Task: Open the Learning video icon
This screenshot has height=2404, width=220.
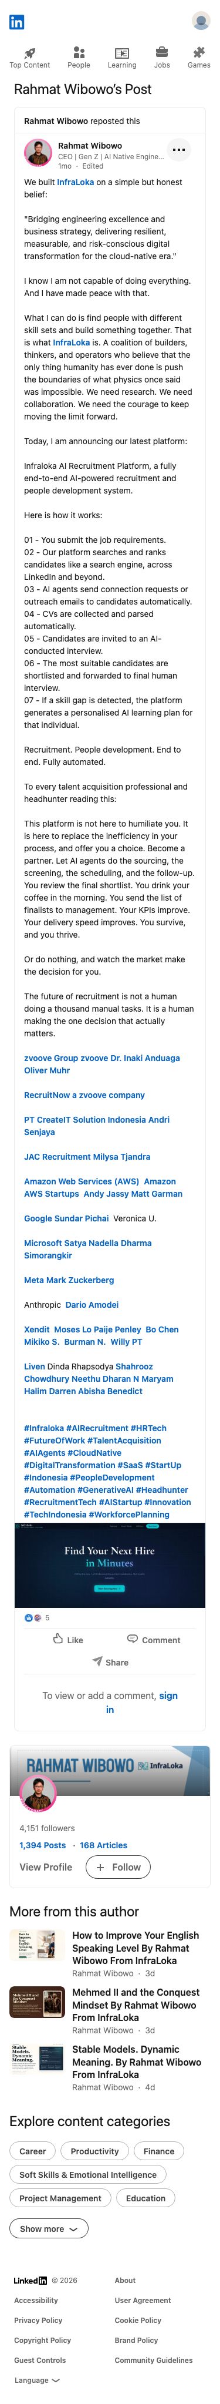Action: 121,53
